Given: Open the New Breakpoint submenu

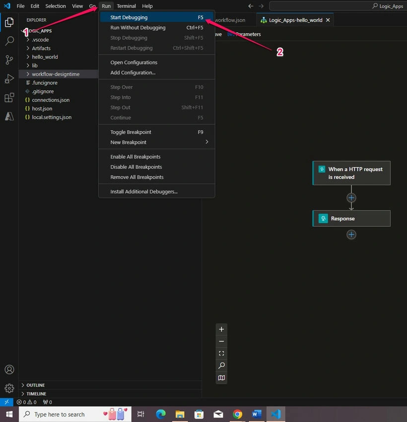Looking at the screenshot, I should (x=156, y=142).
